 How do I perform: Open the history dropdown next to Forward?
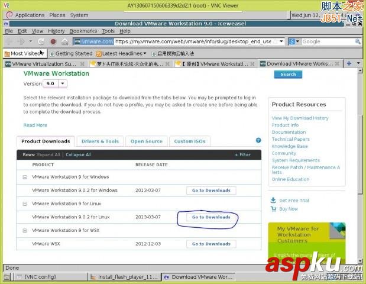(31, 41)
